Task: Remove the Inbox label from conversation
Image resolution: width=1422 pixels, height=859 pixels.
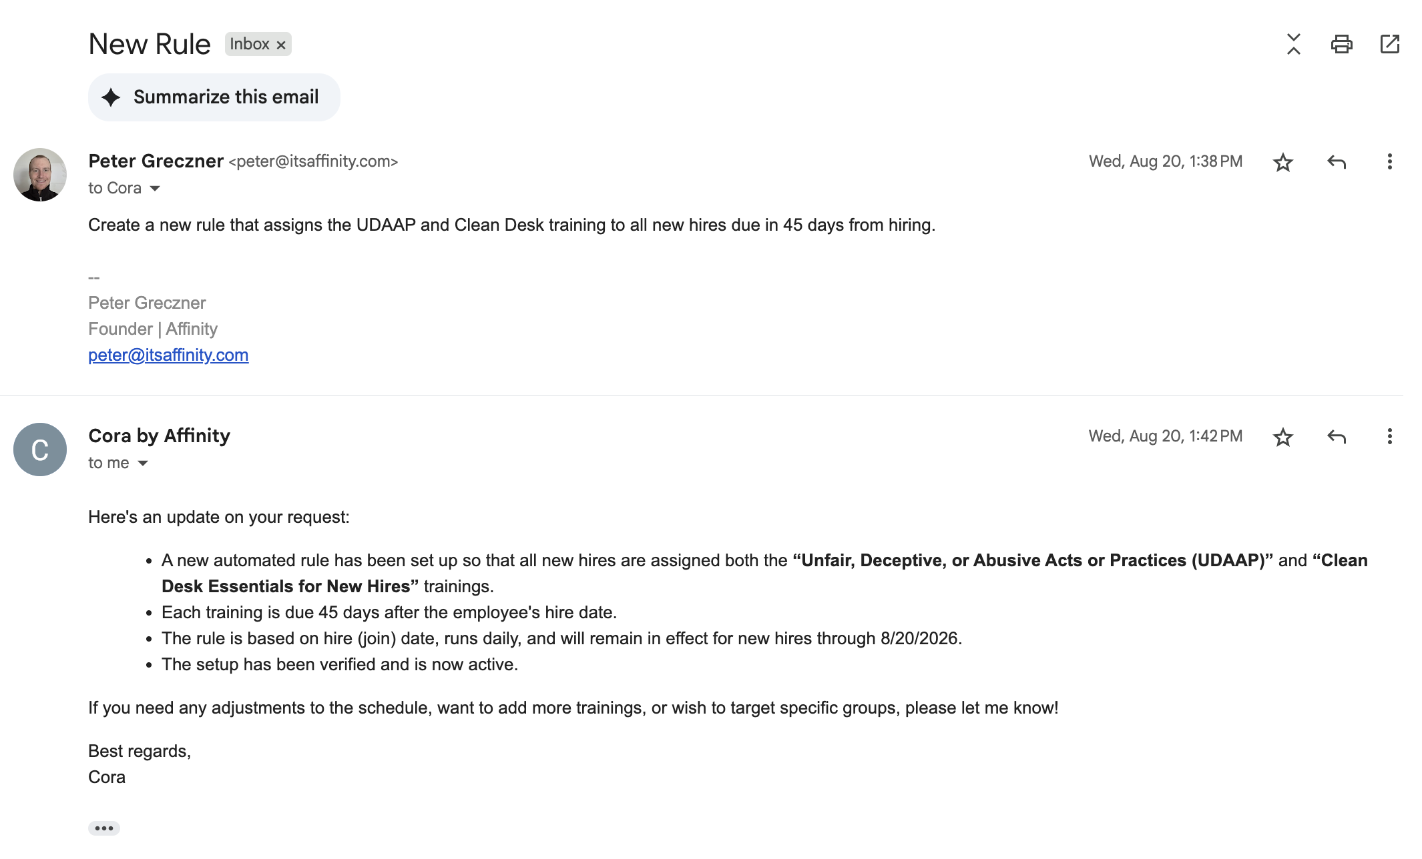Action: 281,45
